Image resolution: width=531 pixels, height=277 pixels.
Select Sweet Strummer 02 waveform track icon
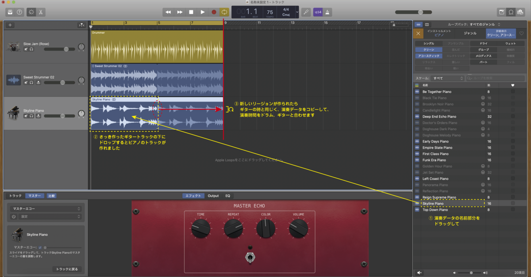(14, 80)
